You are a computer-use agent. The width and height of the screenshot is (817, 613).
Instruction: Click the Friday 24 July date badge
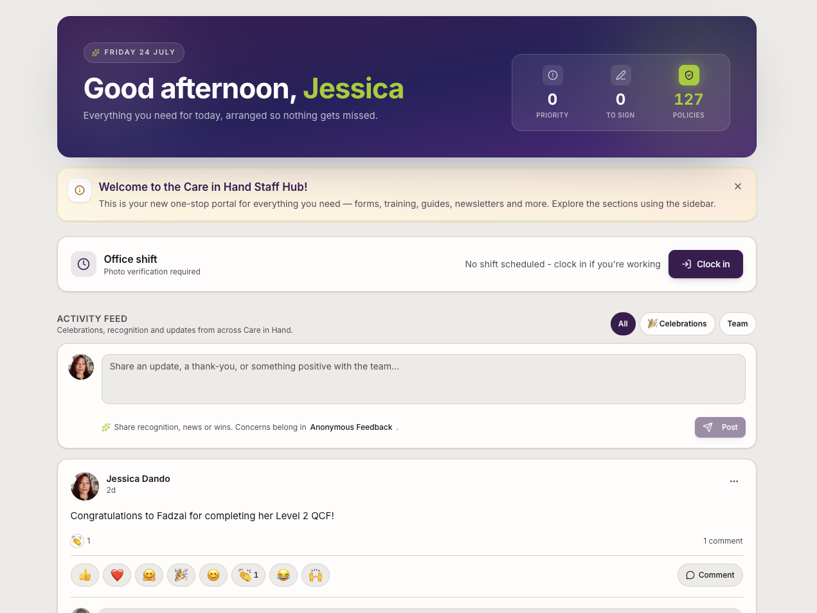pyautogui.click(x=134, y=53)
